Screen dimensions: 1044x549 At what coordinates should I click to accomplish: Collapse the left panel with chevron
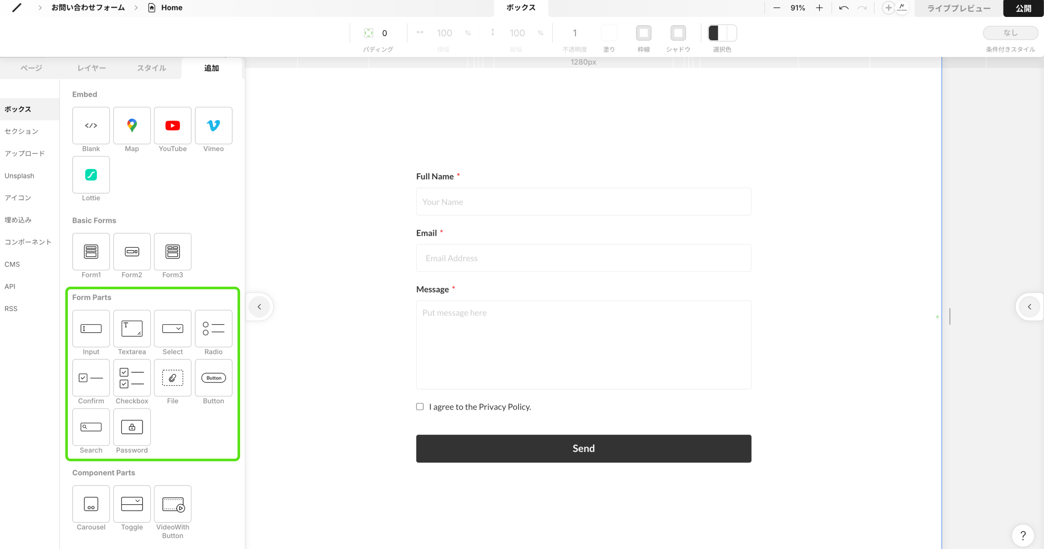[x=259, y=307]
